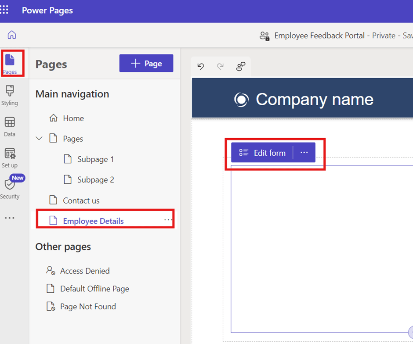Select Subpage 1 in navigation tree

click(x=95, y=159)
